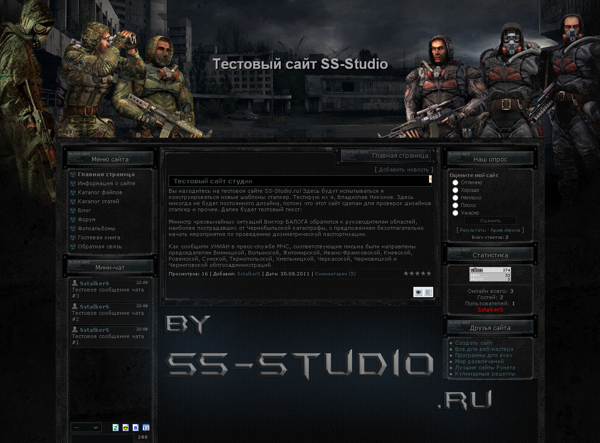Image resolution: width=600 pixels, height=443 pixels.
Task: Click radiation icon beside Информация о сайте
Action: [x=73, y=183]
